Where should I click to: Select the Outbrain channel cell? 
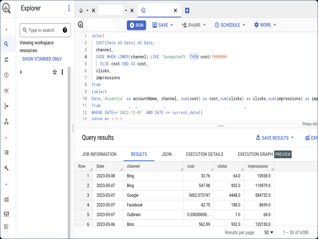[x=153, y=214]
